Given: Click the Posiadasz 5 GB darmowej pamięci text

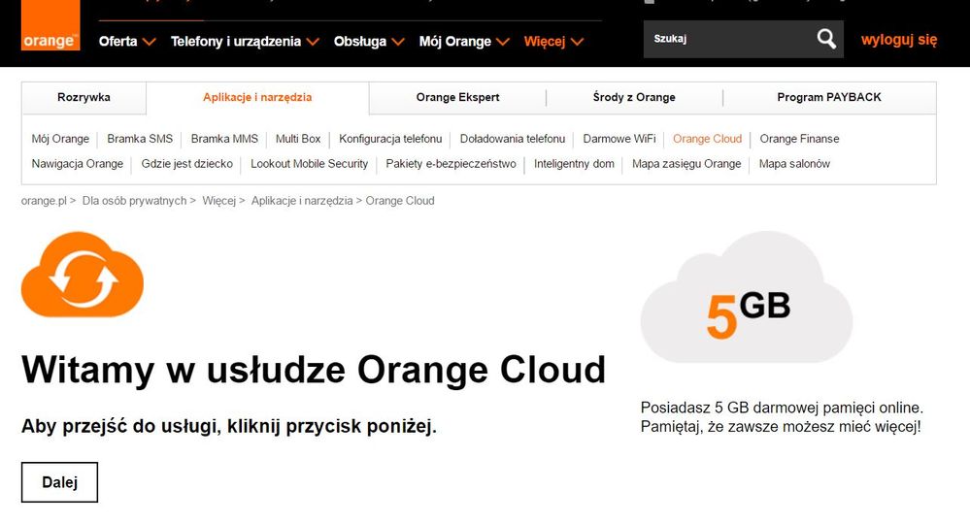Looking at the screenshot, I should click(782, 417).
